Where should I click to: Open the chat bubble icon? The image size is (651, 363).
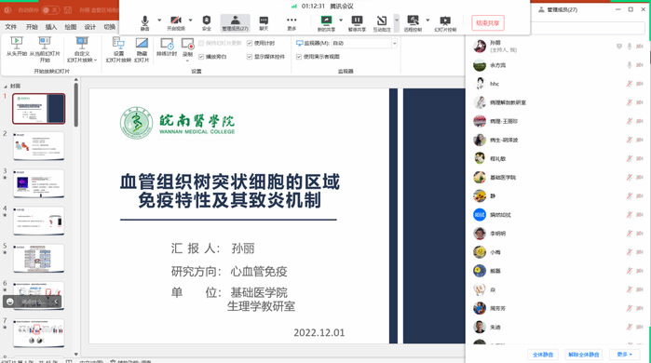tap(264, 23)
